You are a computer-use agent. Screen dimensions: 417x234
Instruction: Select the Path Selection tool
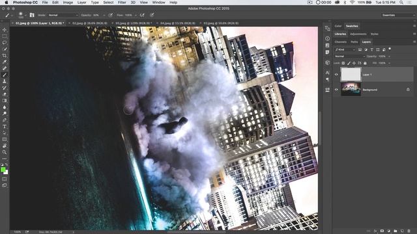click(5, 133)
